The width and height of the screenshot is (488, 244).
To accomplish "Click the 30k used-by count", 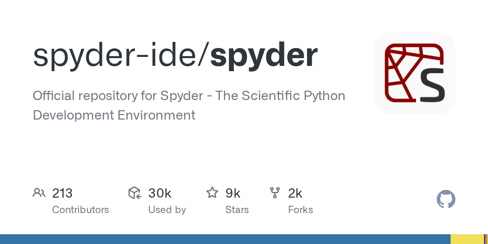I will click(160, 193).
